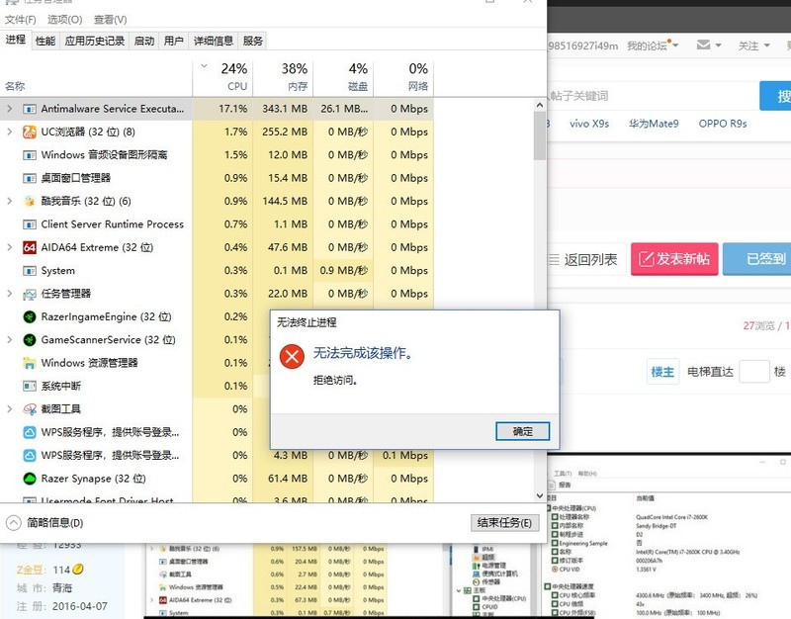Click the Antimalware Service Executable process icon
This screenshot has width=791, height=619.
(30, 109)
